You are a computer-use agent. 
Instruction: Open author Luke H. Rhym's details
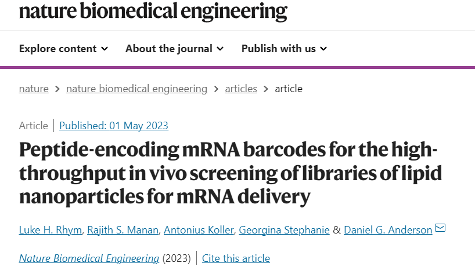click(51, 230)
